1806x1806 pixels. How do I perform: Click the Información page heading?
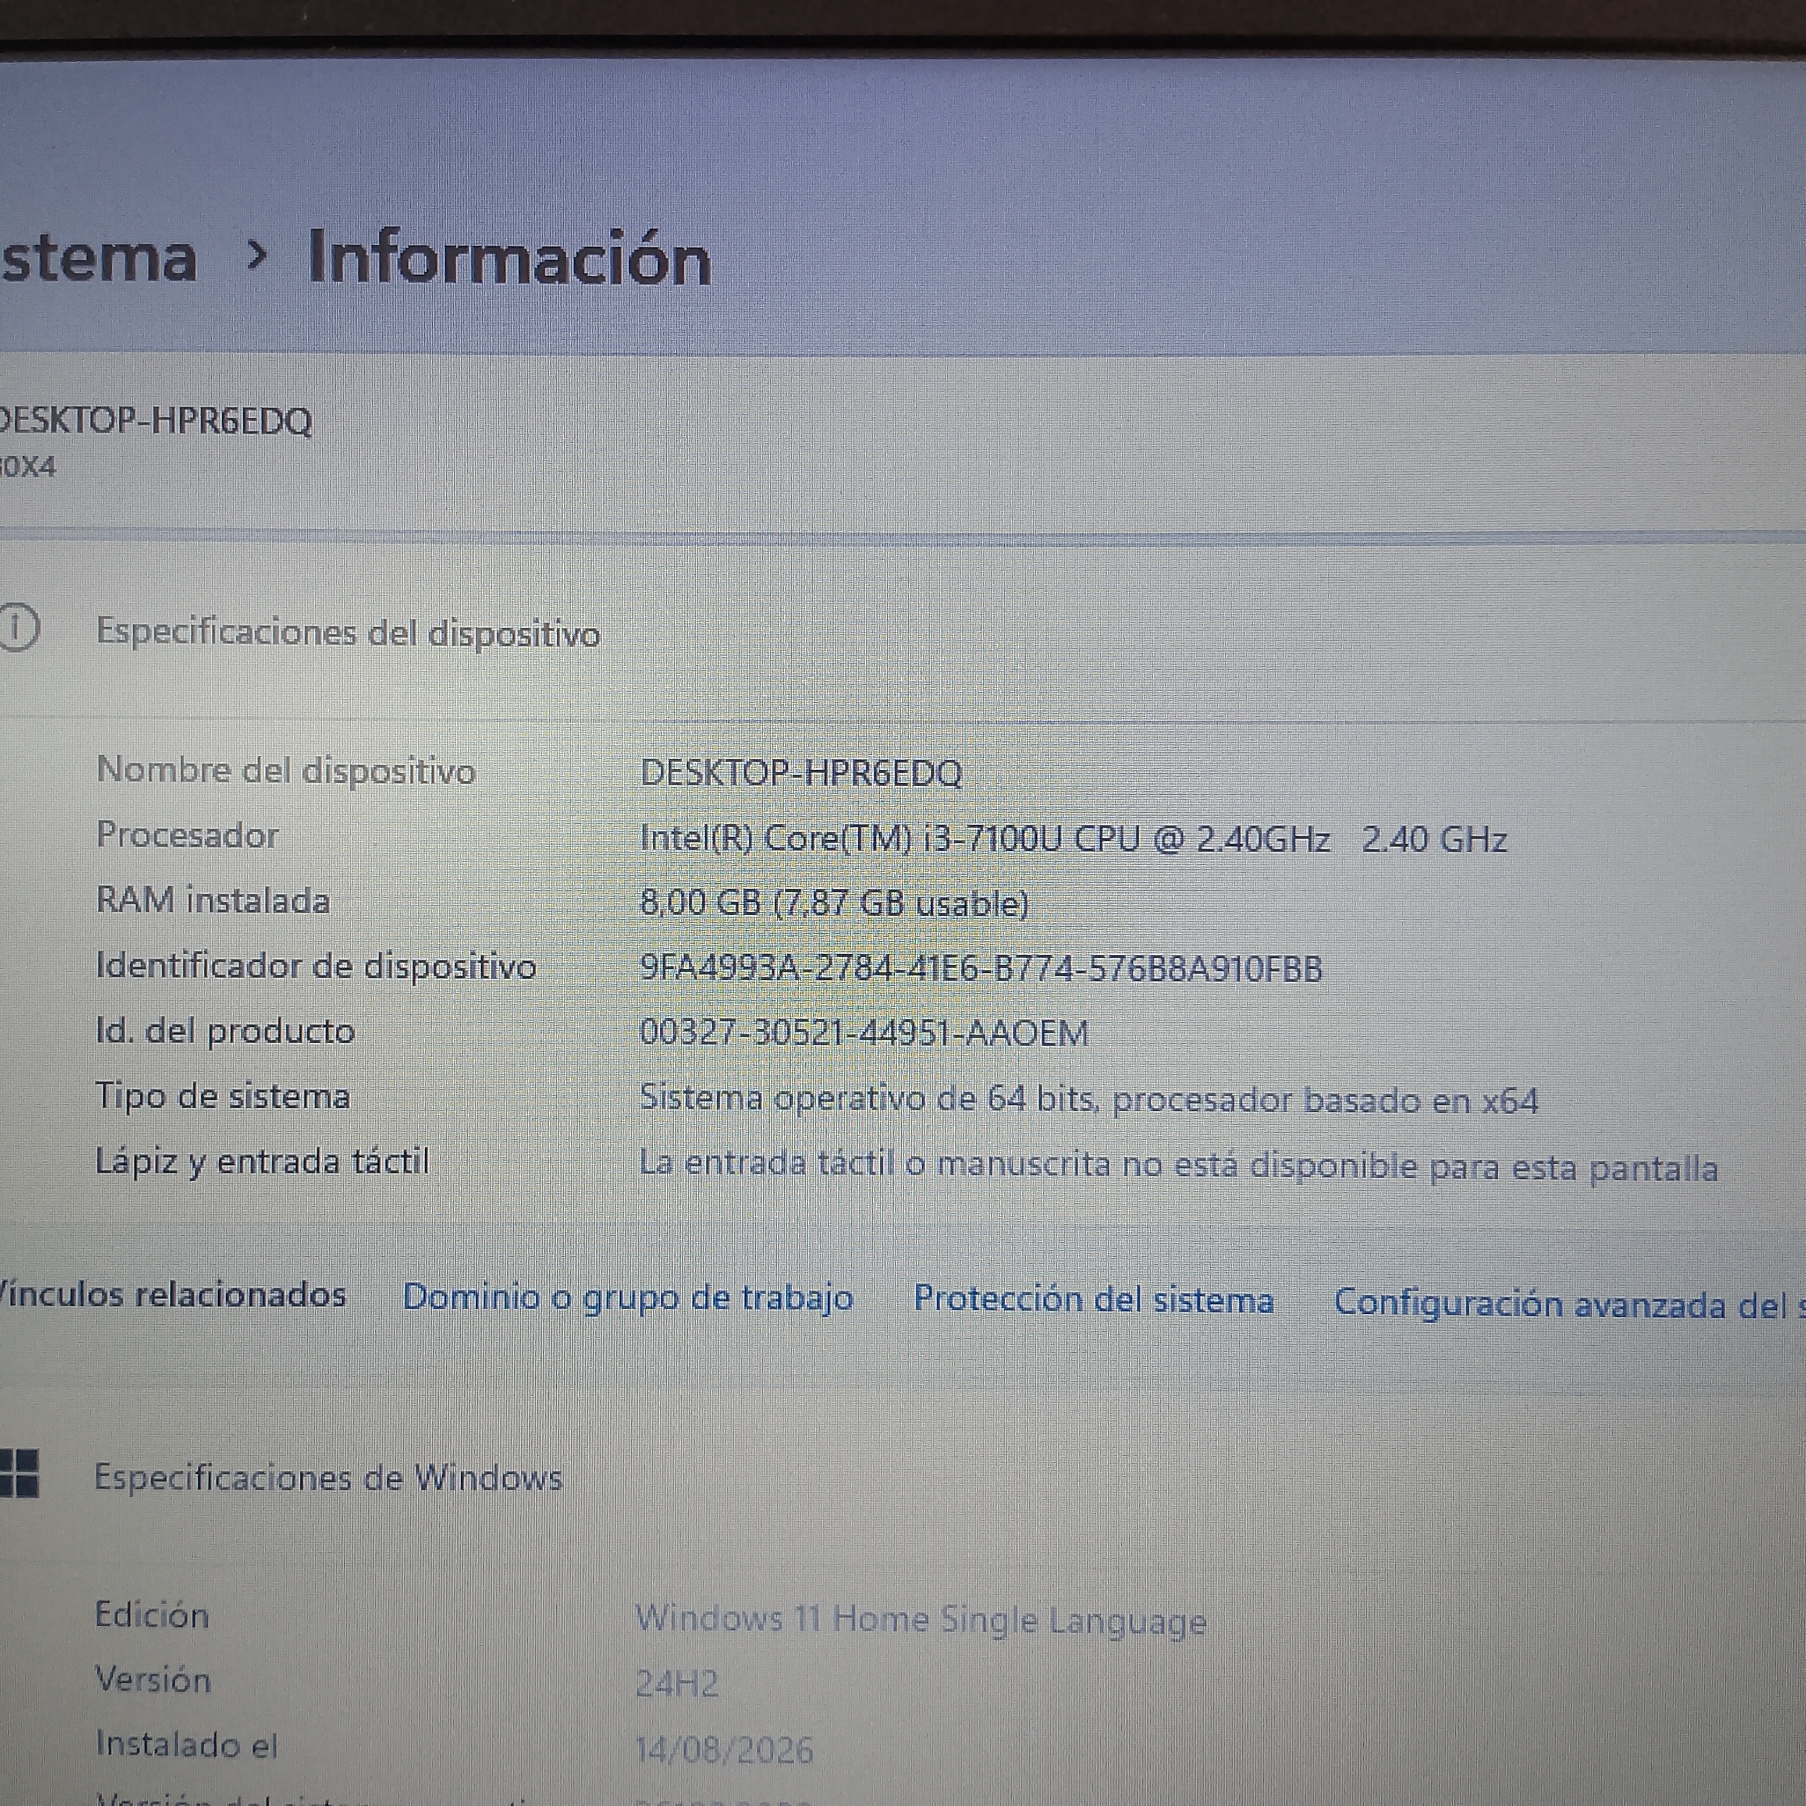510,258
